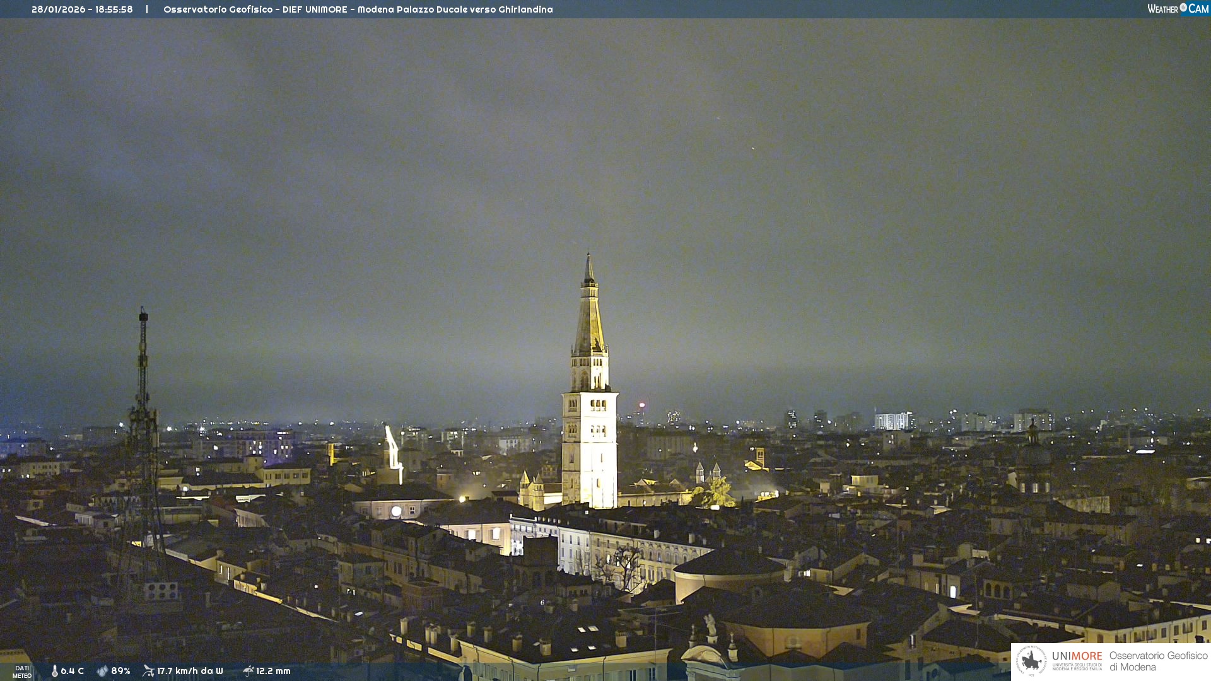Click the 6.4 C temperature reading
Image resolution: width=1211 pixels, height=681 pixels.
tap(72, 671)
